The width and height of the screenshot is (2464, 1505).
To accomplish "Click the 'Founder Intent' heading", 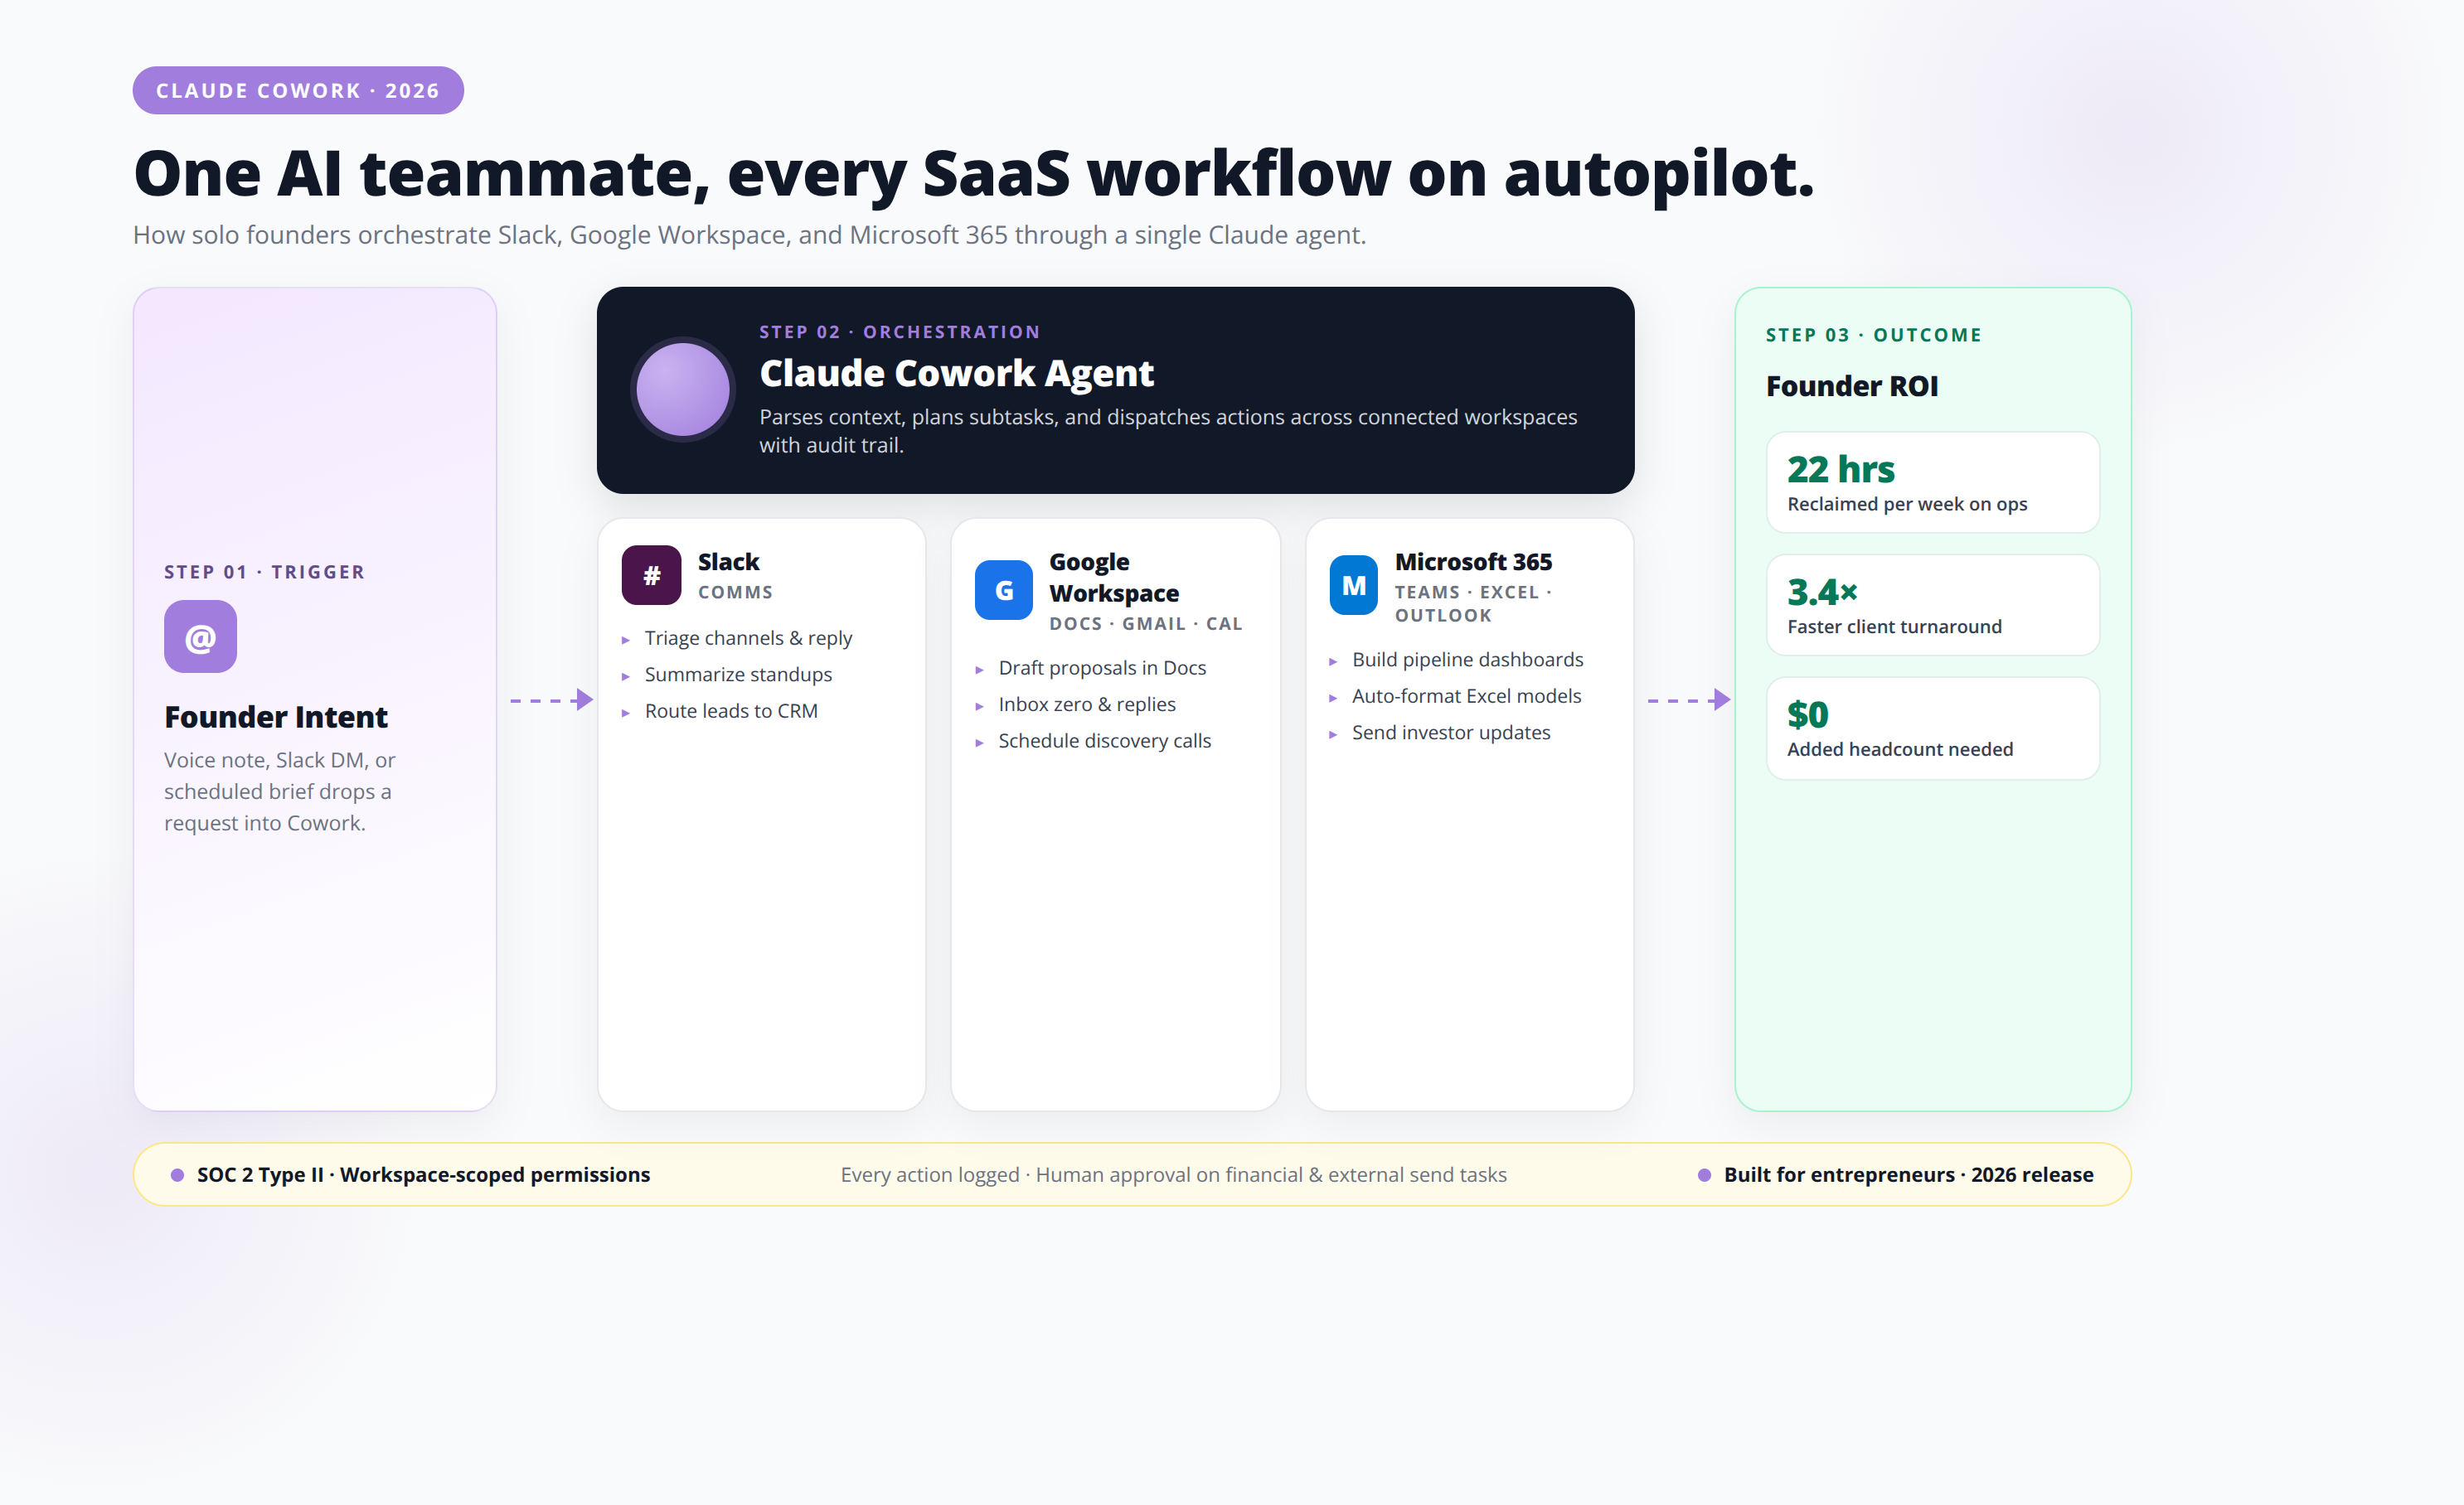I will 276,717.
